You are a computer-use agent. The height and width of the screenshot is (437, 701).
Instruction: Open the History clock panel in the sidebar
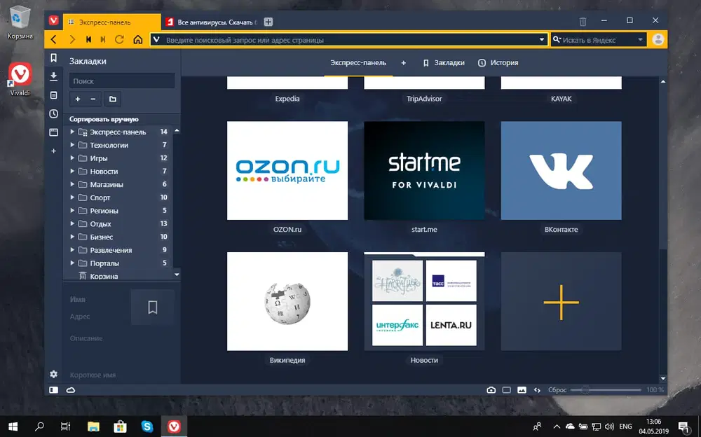tap(54, 114)
